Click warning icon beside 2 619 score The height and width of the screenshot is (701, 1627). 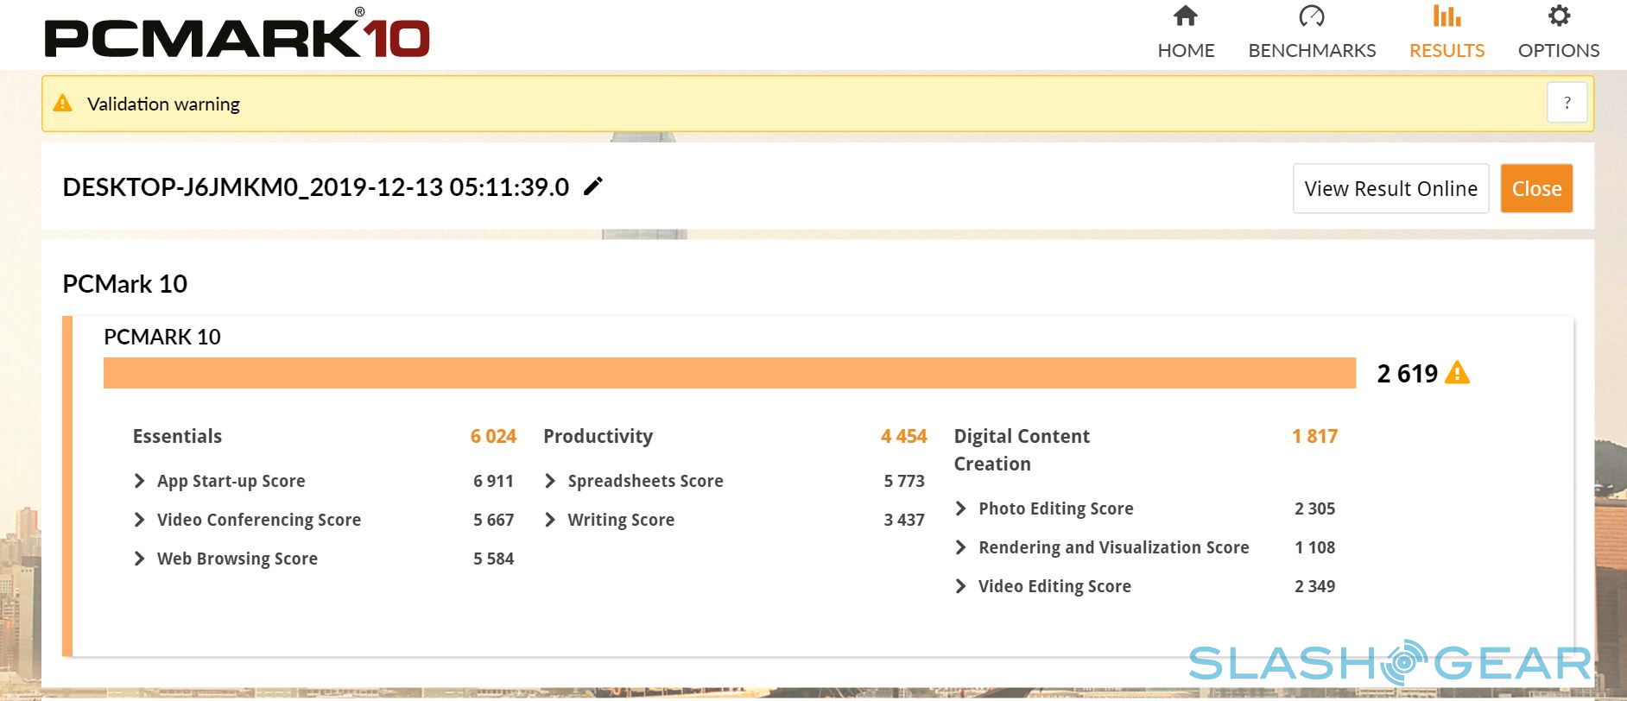pos(1457,373)
